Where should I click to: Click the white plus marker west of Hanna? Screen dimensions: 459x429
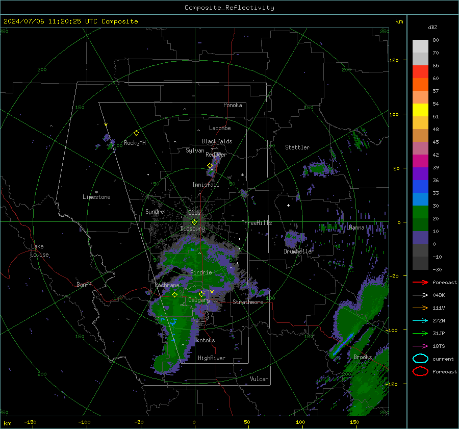pos(288,205)
